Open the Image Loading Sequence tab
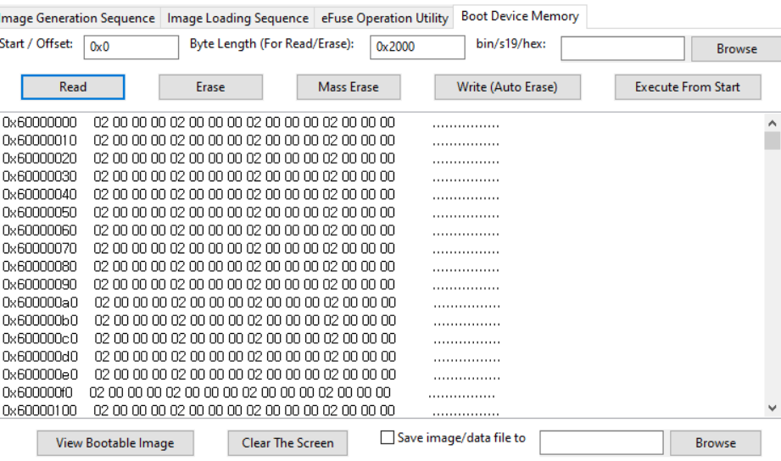Screen dimensions: 781x461 pyautogui.click(x=237, y=18)
